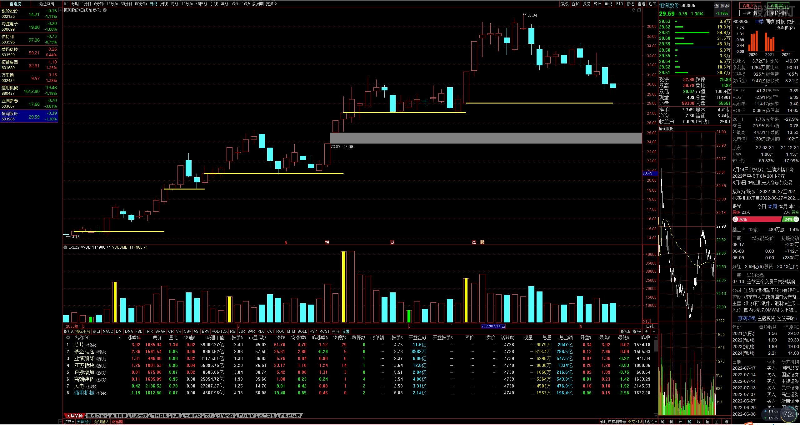Click the minus icon right of 模板
This screenshot has width=800, height=425.
tap(654, 331)
